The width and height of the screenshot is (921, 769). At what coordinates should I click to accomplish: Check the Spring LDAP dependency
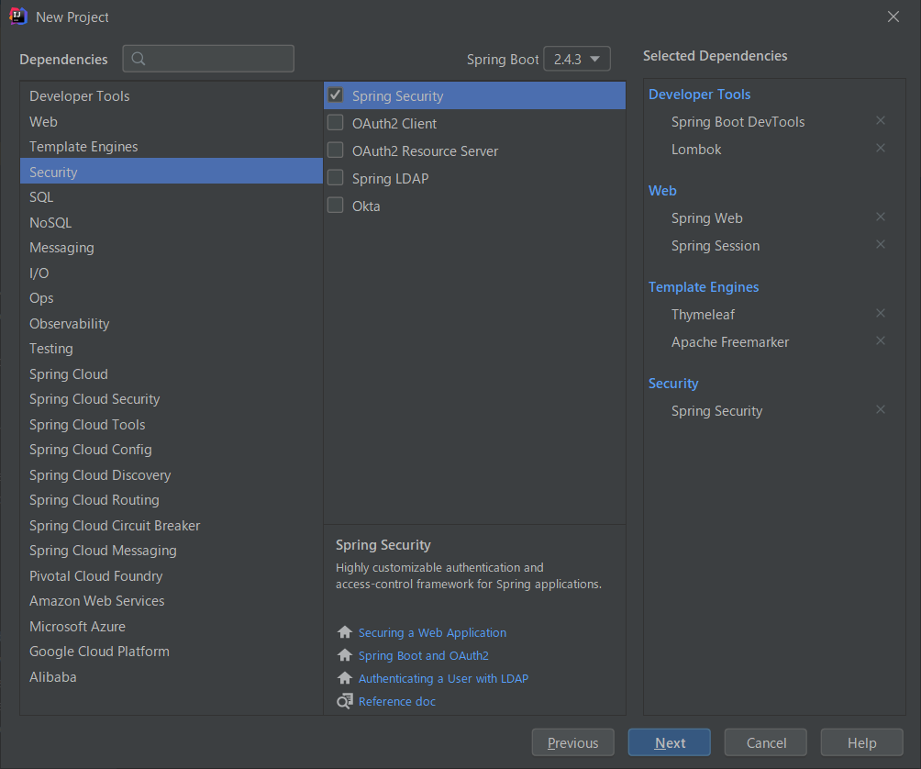click(336, 178)
